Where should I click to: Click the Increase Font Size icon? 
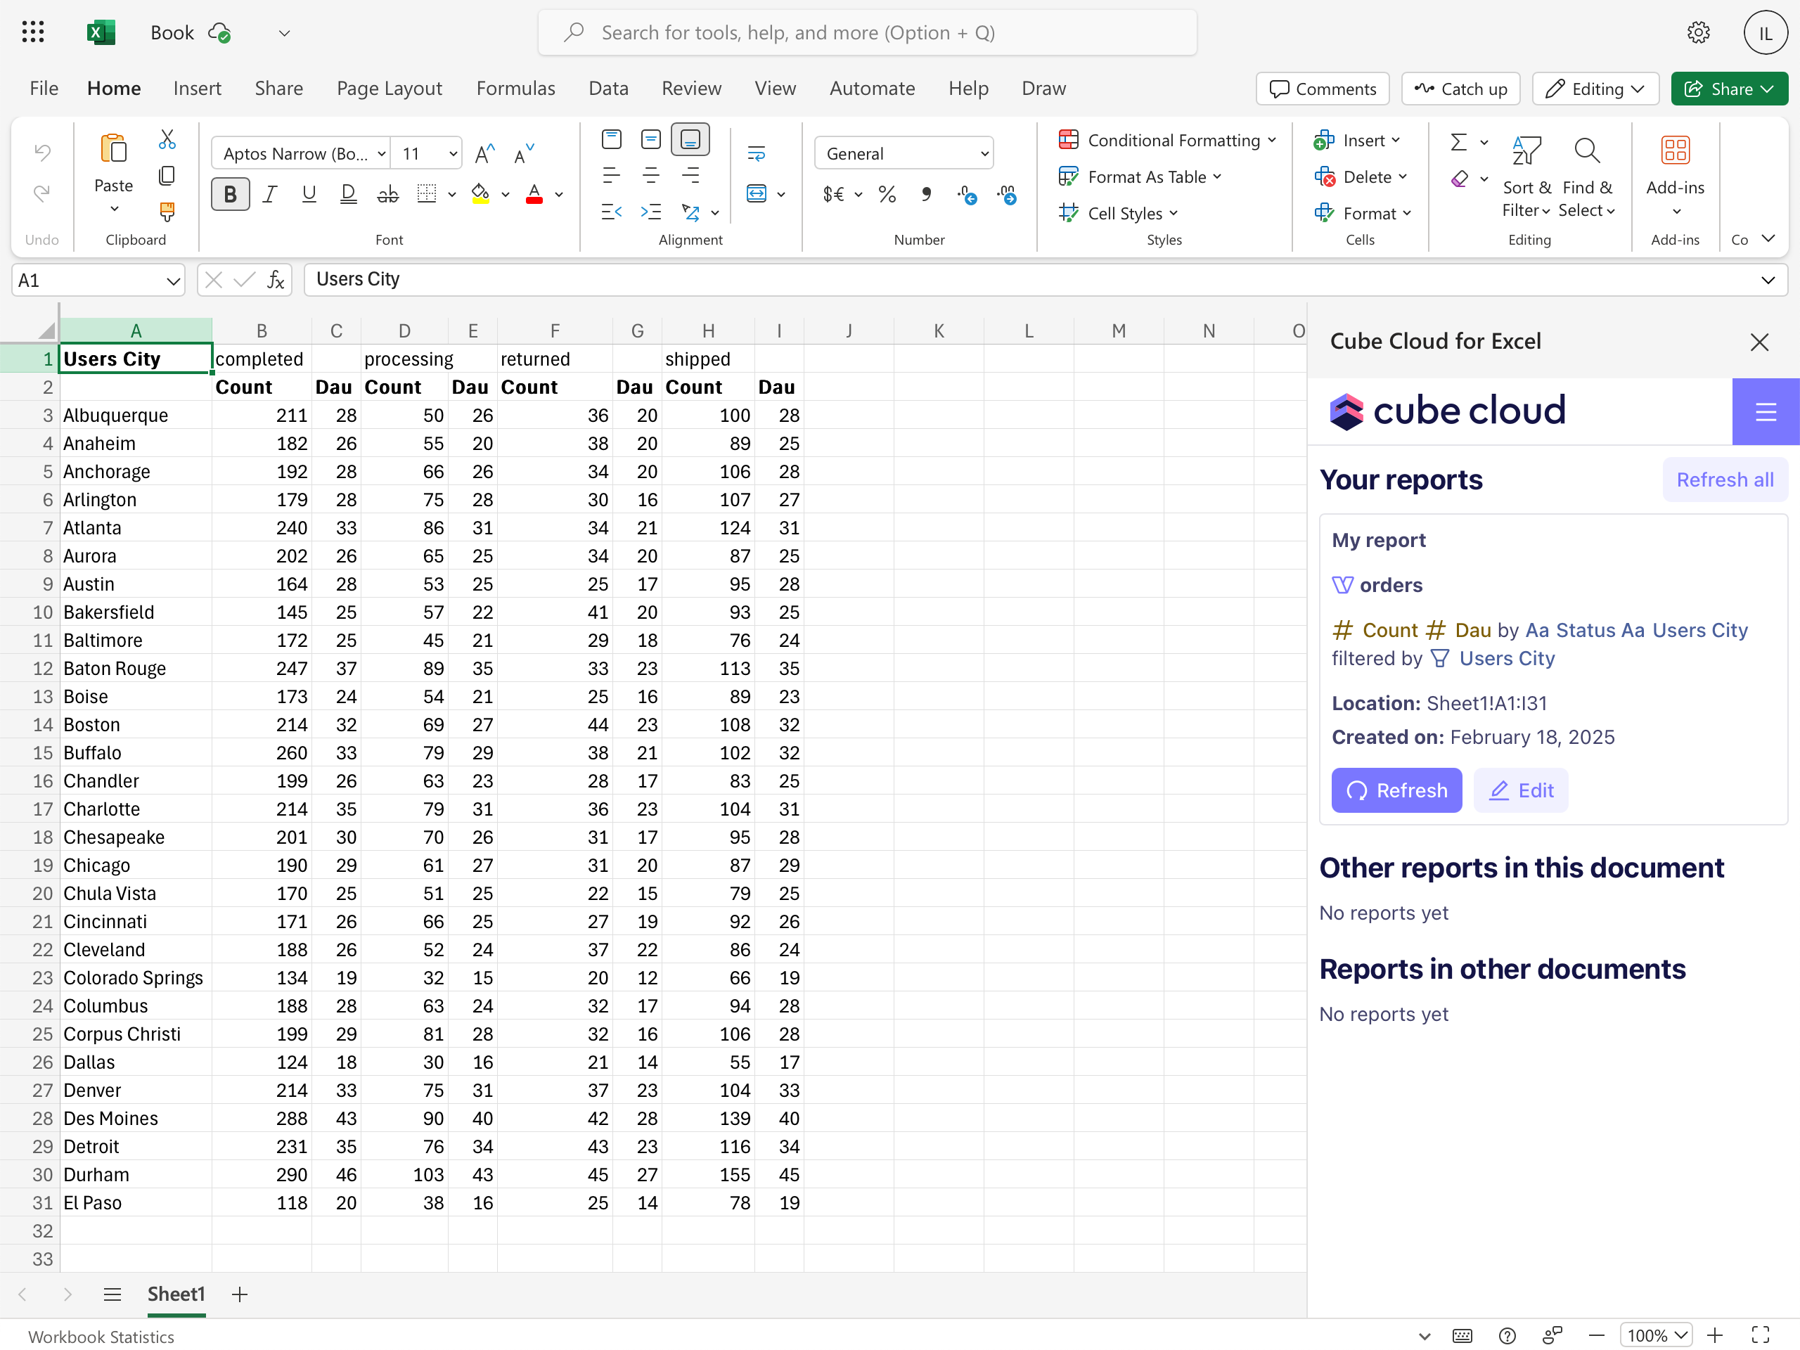point(485,154)
